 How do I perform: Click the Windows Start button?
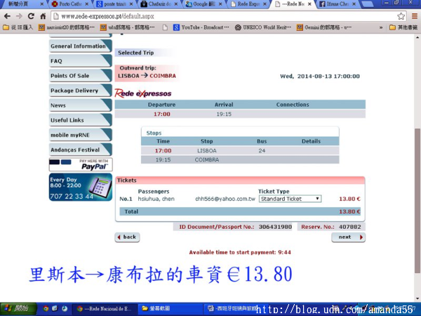point(15,308)
